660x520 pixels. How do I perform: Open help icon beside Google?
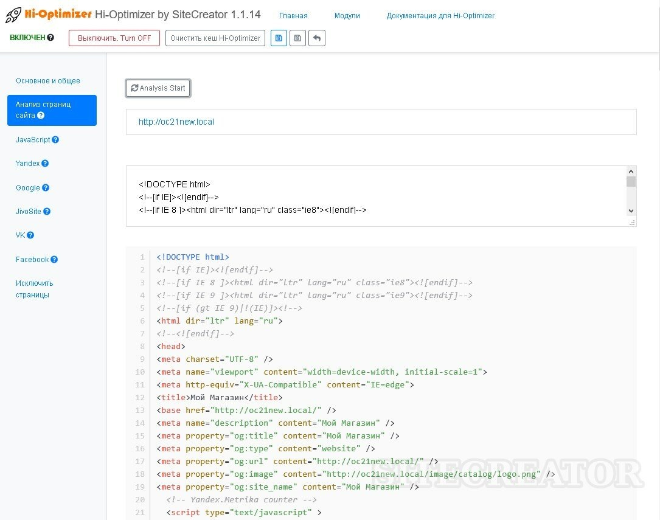[46, 188]
